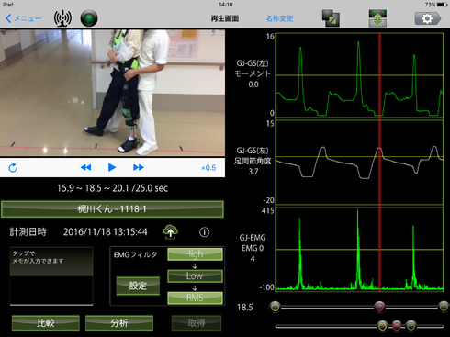Click the 比較 compare button

(46, 323)
